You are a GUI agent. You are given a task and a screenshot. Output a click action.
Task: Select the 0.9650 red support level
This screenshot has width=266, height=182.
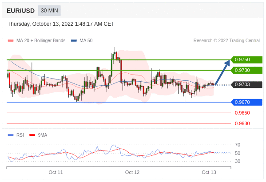pos(242,113)
